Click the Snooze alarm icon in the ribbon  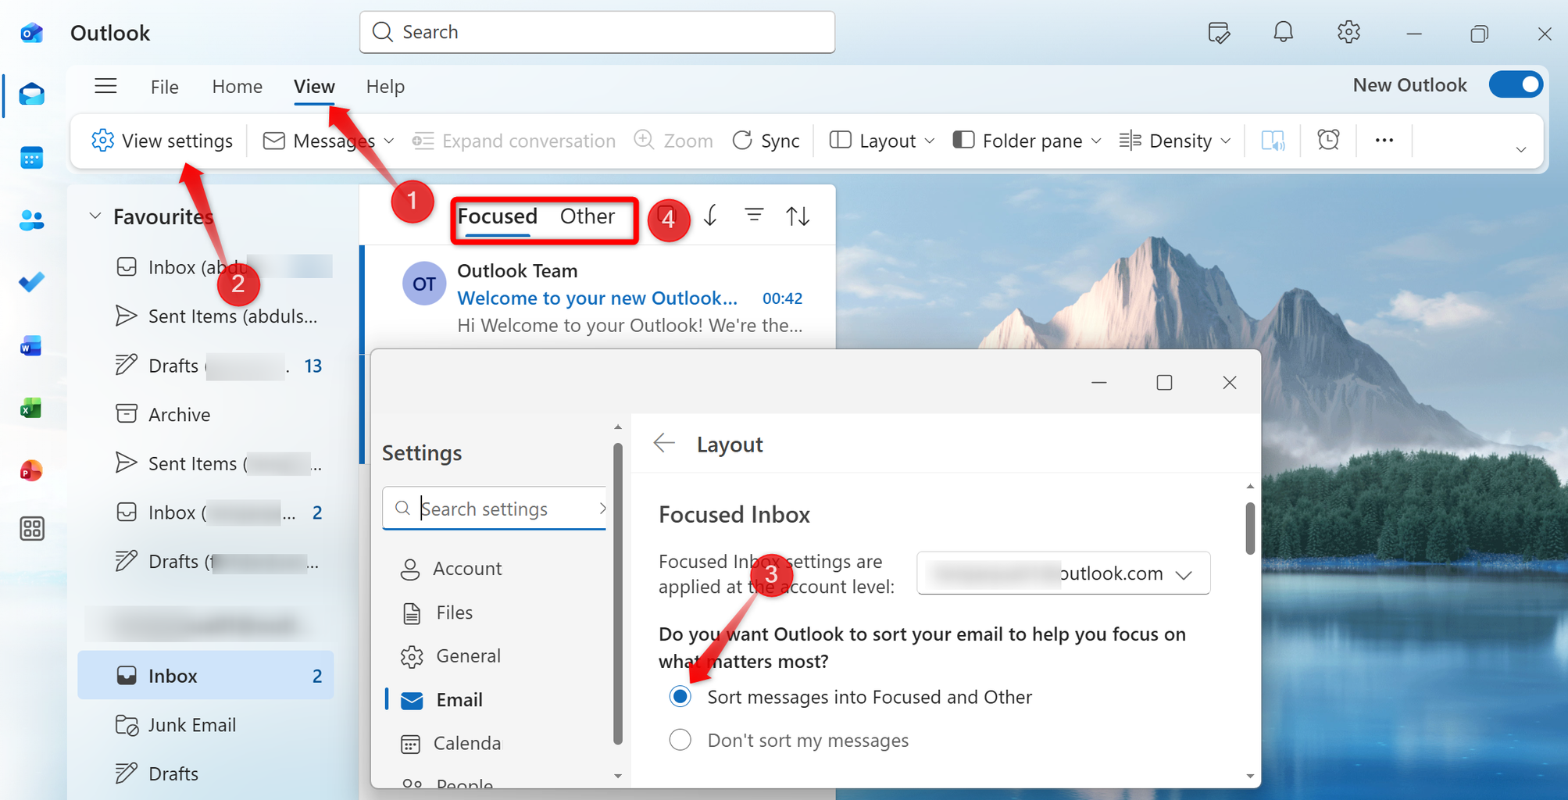tap(1328, 141)
